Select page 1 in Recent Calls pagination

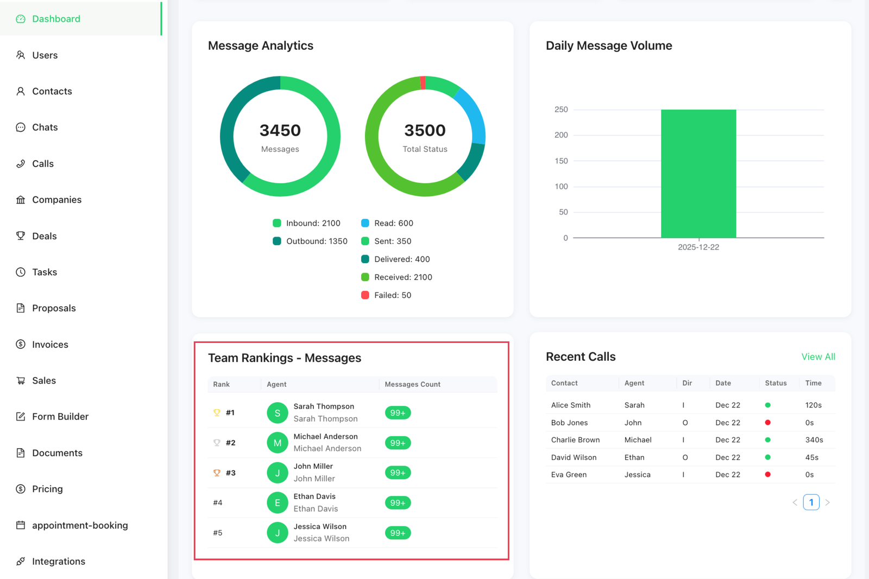pyautogui.click(x=811, y=502)
